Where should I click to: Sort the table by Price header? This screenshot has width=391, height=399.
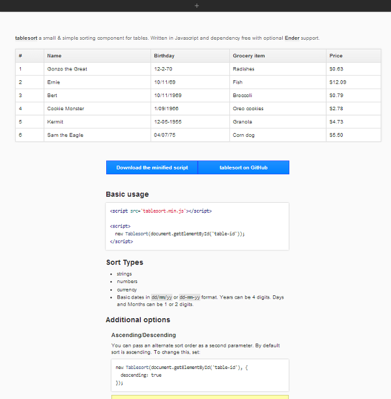coord(354,55)
